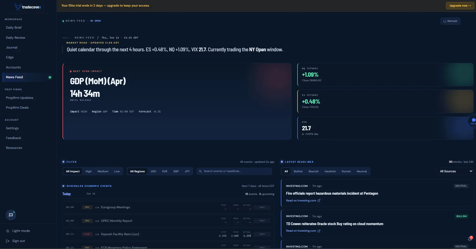Click the TD Cowen Oracle headline
The height and width of the screenshot is (249, 476).
pyautogui.click(x=335, y=224)
